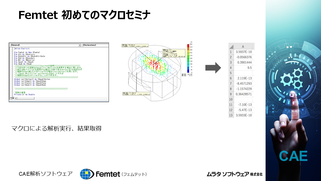Click the Excel select-all corner triangle
Image resolution: width=321 pixels, height=181 pixels.
(231, 47)
